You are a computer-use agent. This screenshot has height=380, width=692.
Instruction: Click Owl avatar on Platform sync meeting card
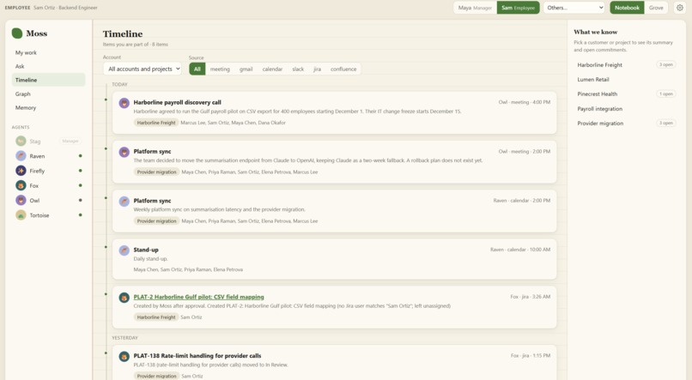(x=124, y=152)
